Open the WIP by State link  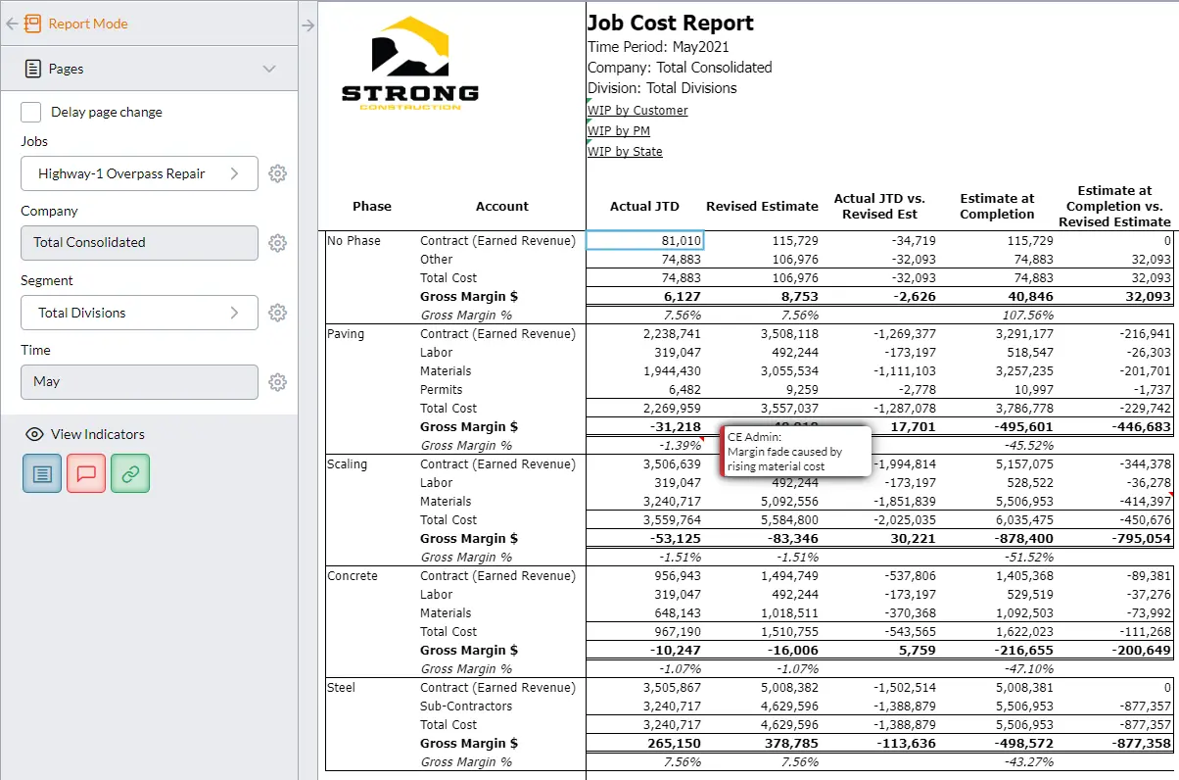[625, 152]
